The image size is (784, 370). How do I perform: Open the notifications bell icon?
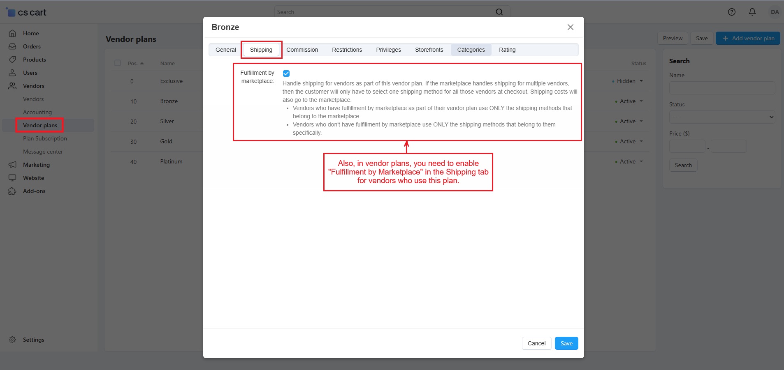(752, 12)
